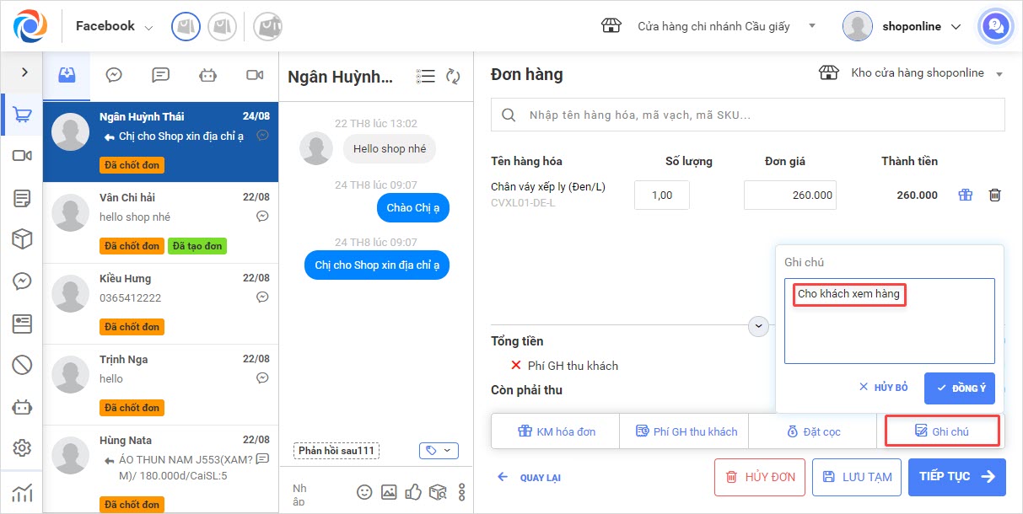
Task: Cancel the note with HỦY BỎ
Action: click(883, 388)
